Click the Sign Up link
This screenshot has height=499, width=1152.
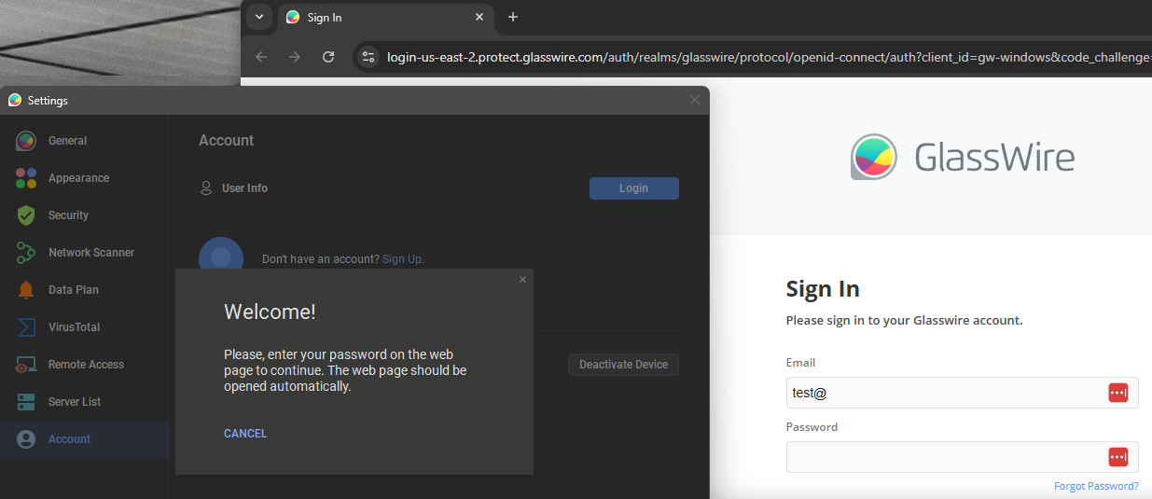[x=401, y=259]
